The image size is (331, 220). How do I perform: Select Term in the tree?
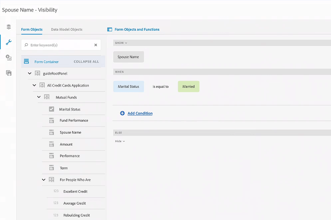coord(64,168)
